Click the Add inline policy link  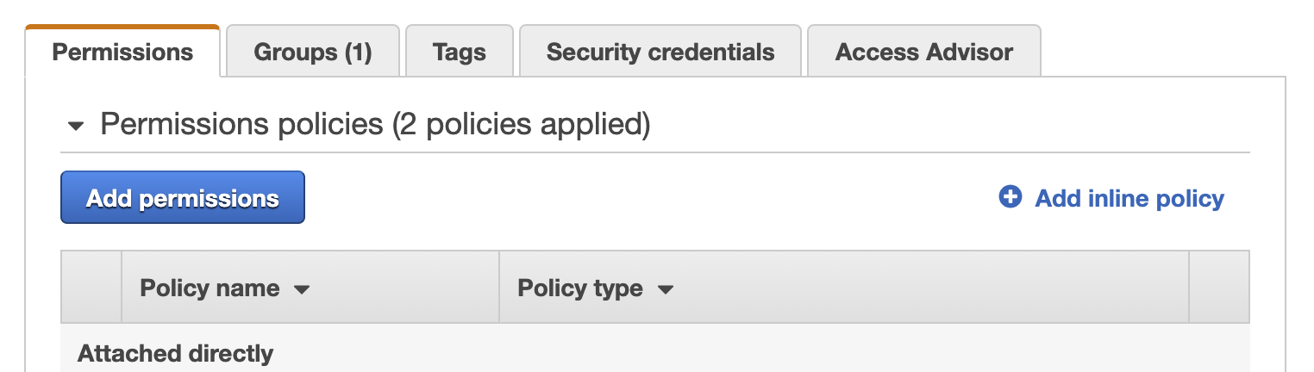(1129, 199)
